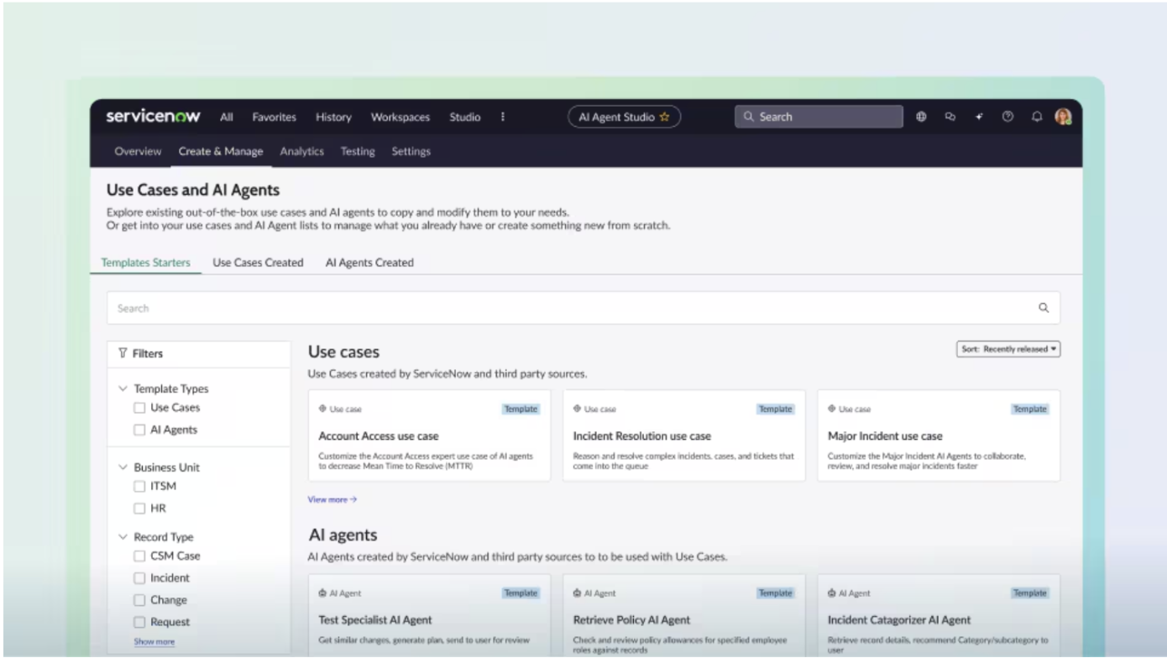
Task: Enable the ITSM business unit checkbox
Action: [x=139, y=486]
